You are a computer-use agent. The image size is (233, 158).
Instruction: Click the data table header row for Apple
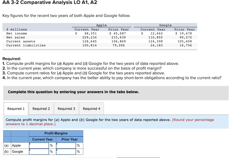[101, 25]
